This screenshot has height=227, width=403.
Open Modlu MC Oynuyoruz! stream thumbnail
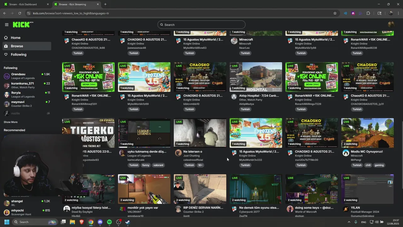point(367,133)
